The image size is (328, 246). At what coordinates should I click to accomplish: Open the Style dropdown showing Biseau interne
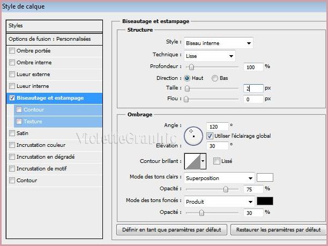(218, 43)
